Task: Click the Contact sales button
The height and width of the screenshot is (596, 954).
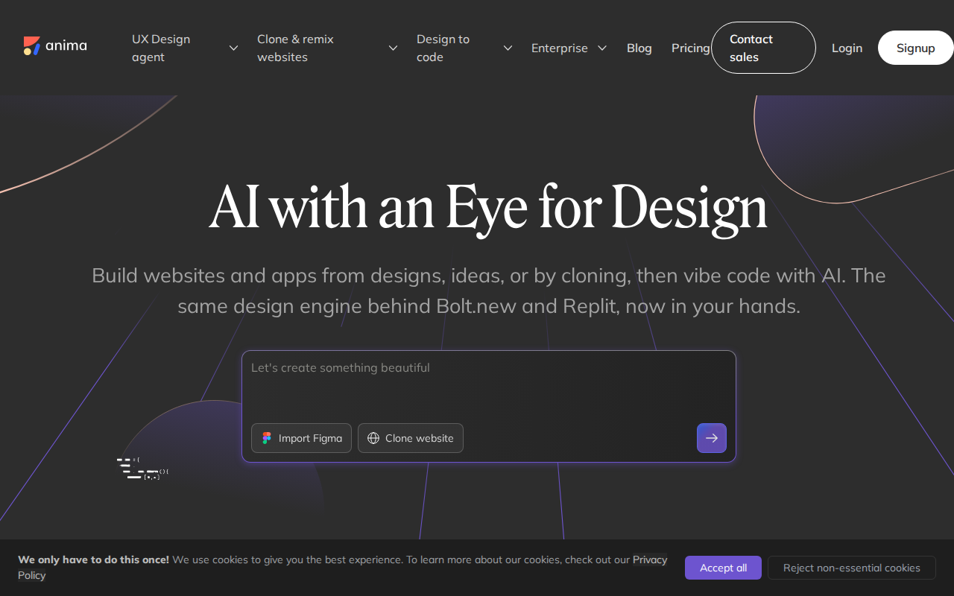Action: [x=762, y=48]
